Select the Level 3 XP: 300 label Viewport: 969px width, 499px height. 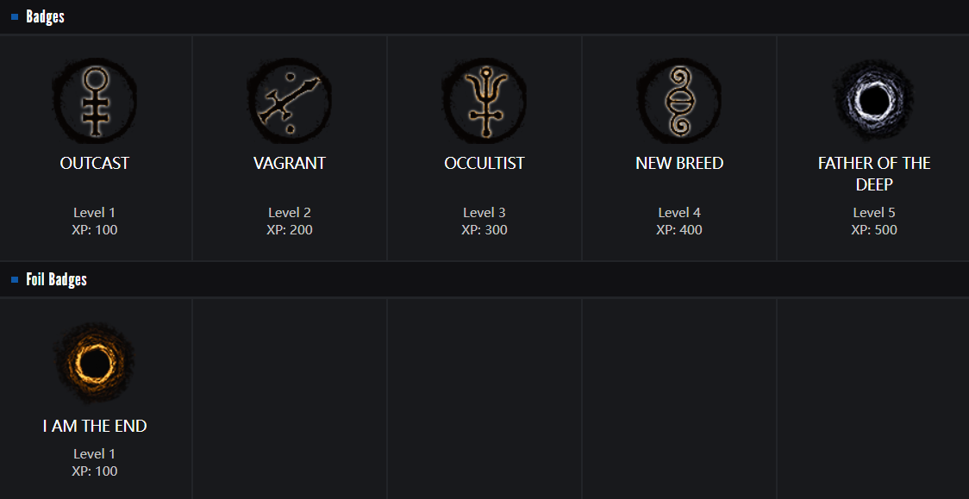(x=484, y=221)
